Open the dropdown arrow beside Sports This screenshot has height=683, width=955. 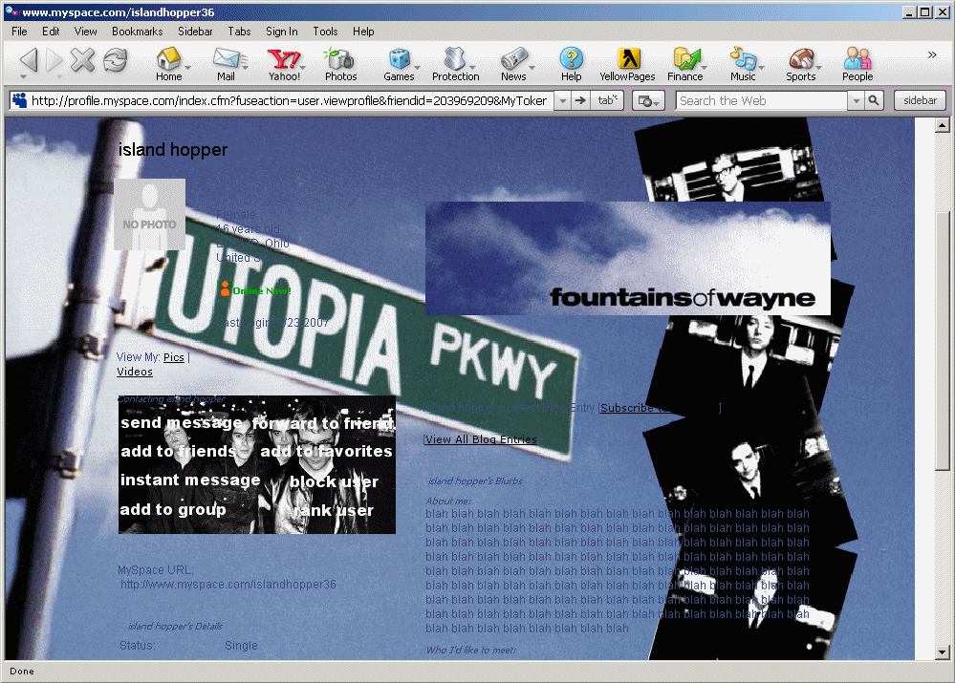(x=819, y=67)
